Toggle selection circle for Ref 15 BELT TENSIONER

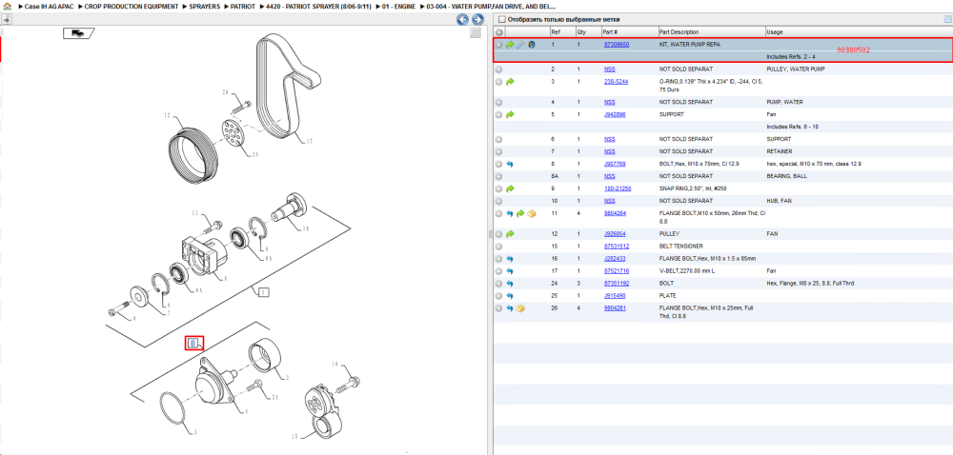click(499, 247)
